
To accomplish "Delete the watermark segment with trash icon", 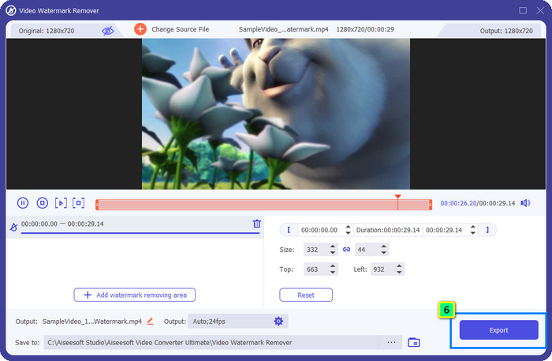I will (x=257, y=224).
